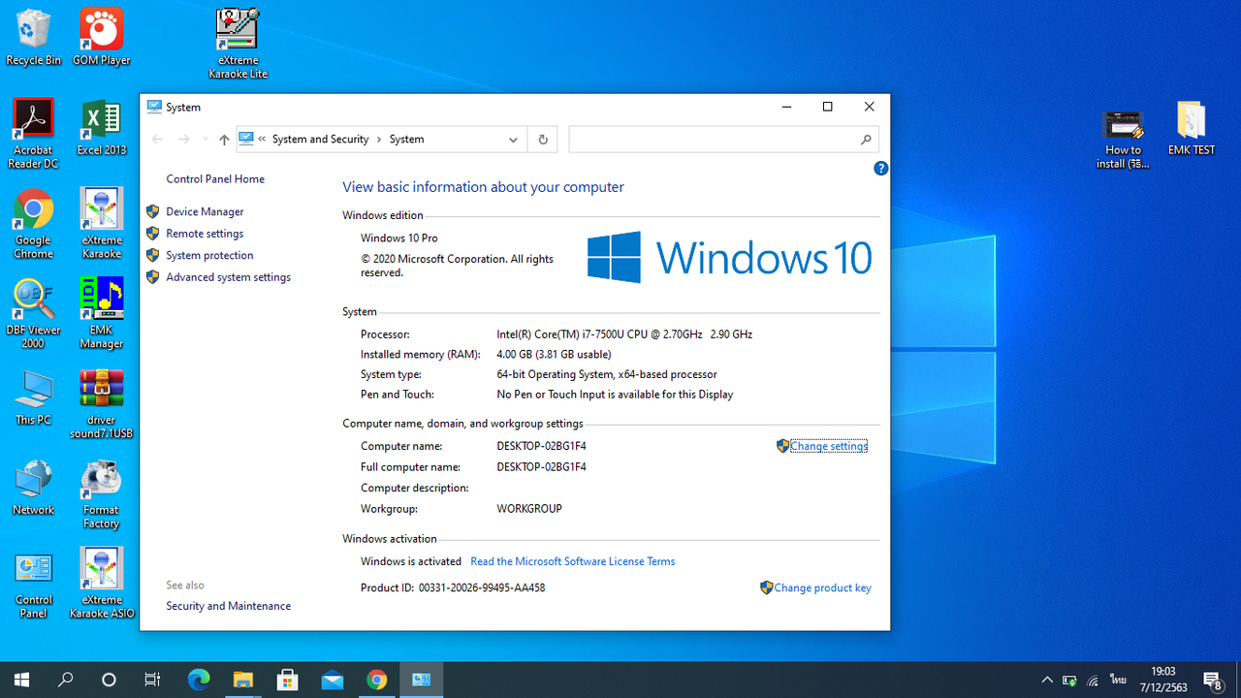This screenshot has height=698, width=1241.
Task: Click the Control Panel search field
Action: [x=723, y=140]
